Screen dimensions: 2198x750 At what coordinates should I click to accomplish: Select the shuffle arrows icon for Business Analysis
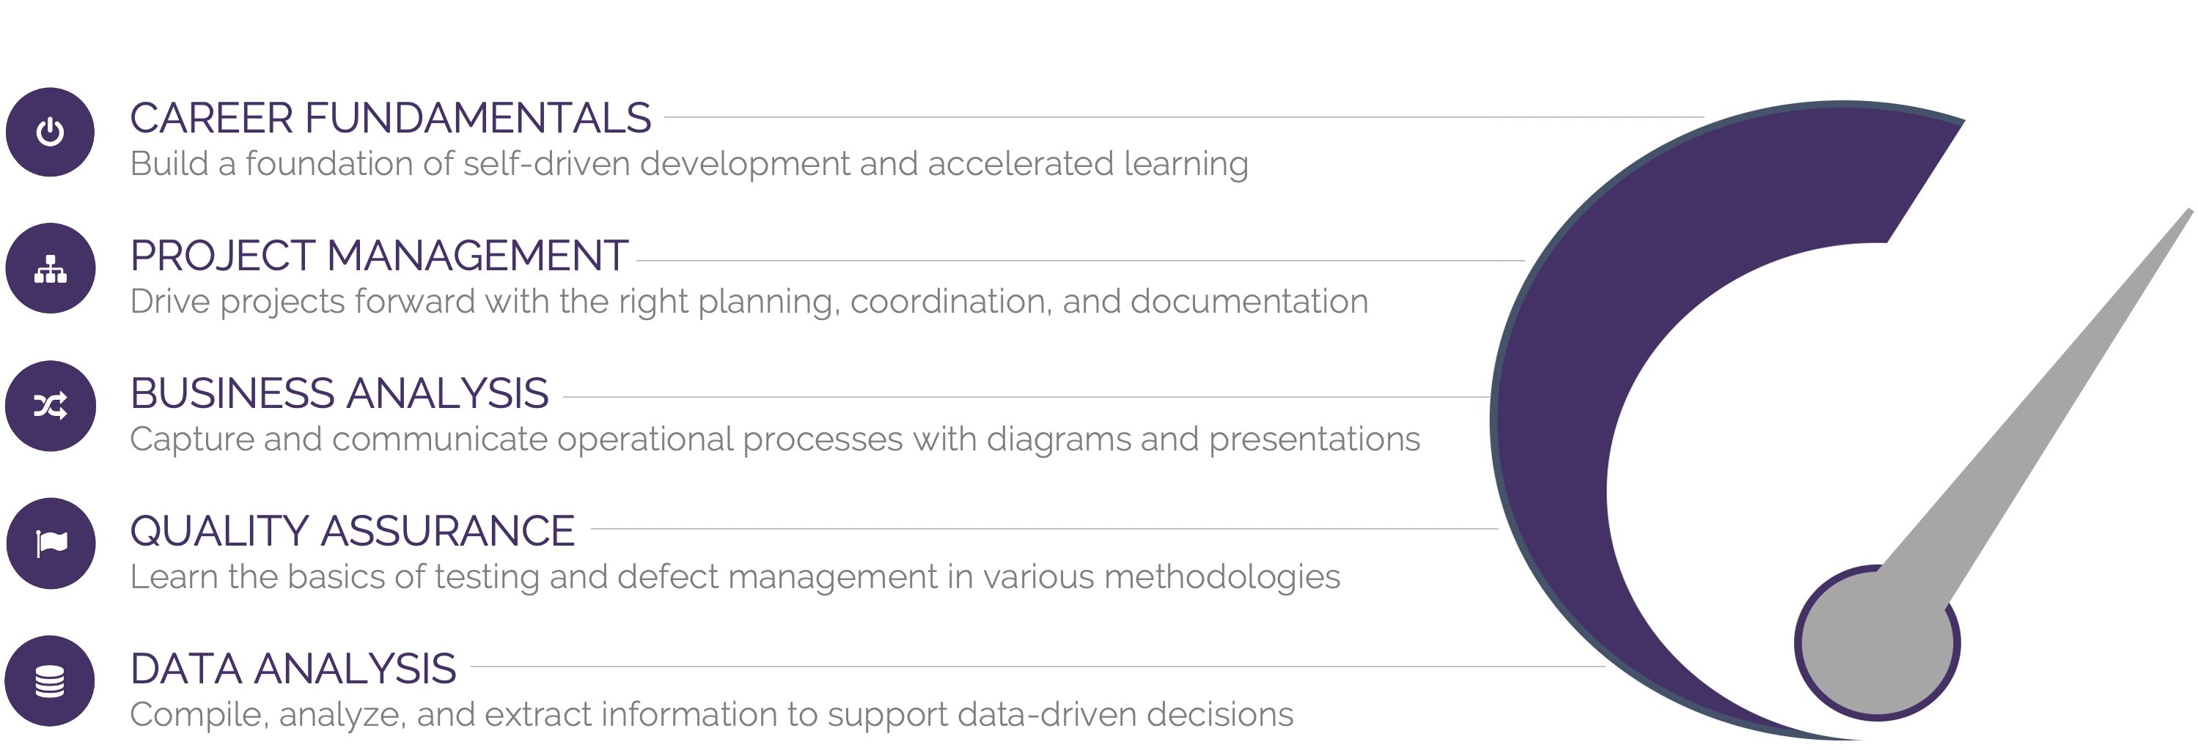(51, 406)
